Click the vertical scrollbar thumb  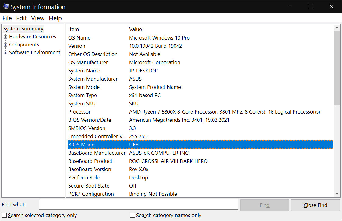click(337, 68)
